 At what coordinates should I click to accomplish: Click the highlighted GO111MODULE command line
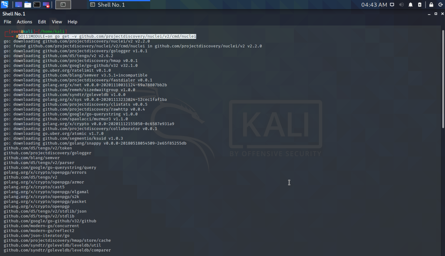(107, 36)
